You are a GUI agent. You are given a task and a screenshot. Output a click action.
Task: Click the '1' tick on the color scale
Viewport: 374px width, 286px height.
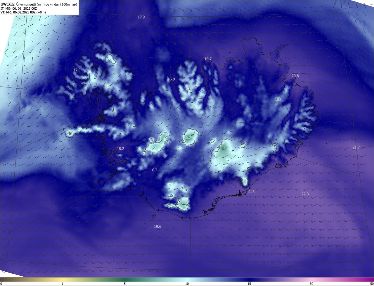(x=63, y=284)
